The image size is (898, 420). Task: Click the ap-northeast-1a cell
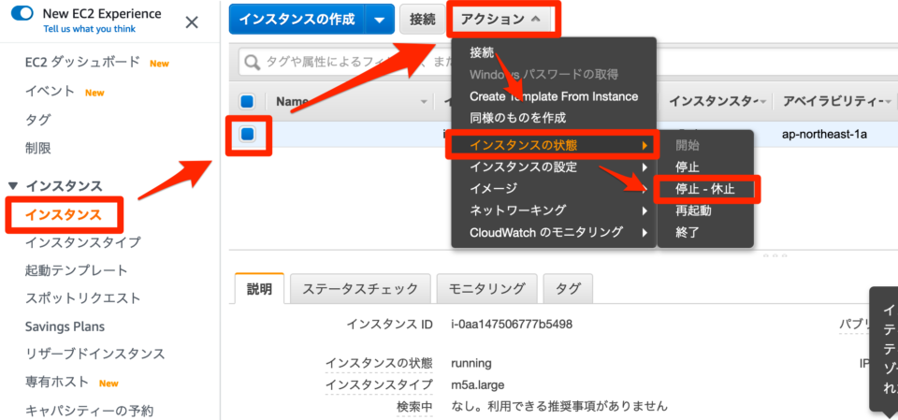tap(825, 135)
